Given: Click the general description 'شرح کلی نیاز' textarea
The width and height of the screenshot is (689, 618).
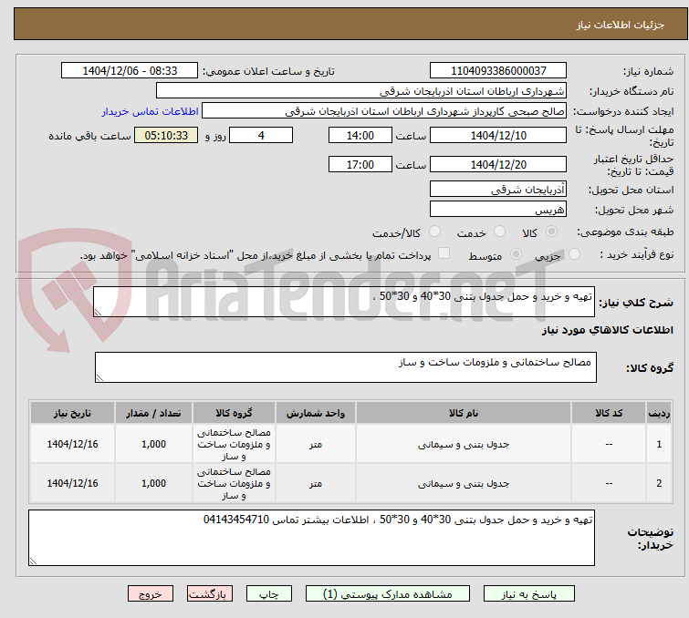Looking at the screenshot, I should click(x=344, y=302).
